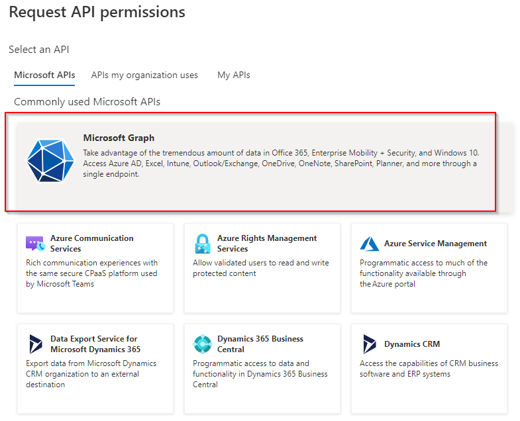Select Azure Rights Management Services title
This screenshot has width=520, height=421.
click(267, 244)
